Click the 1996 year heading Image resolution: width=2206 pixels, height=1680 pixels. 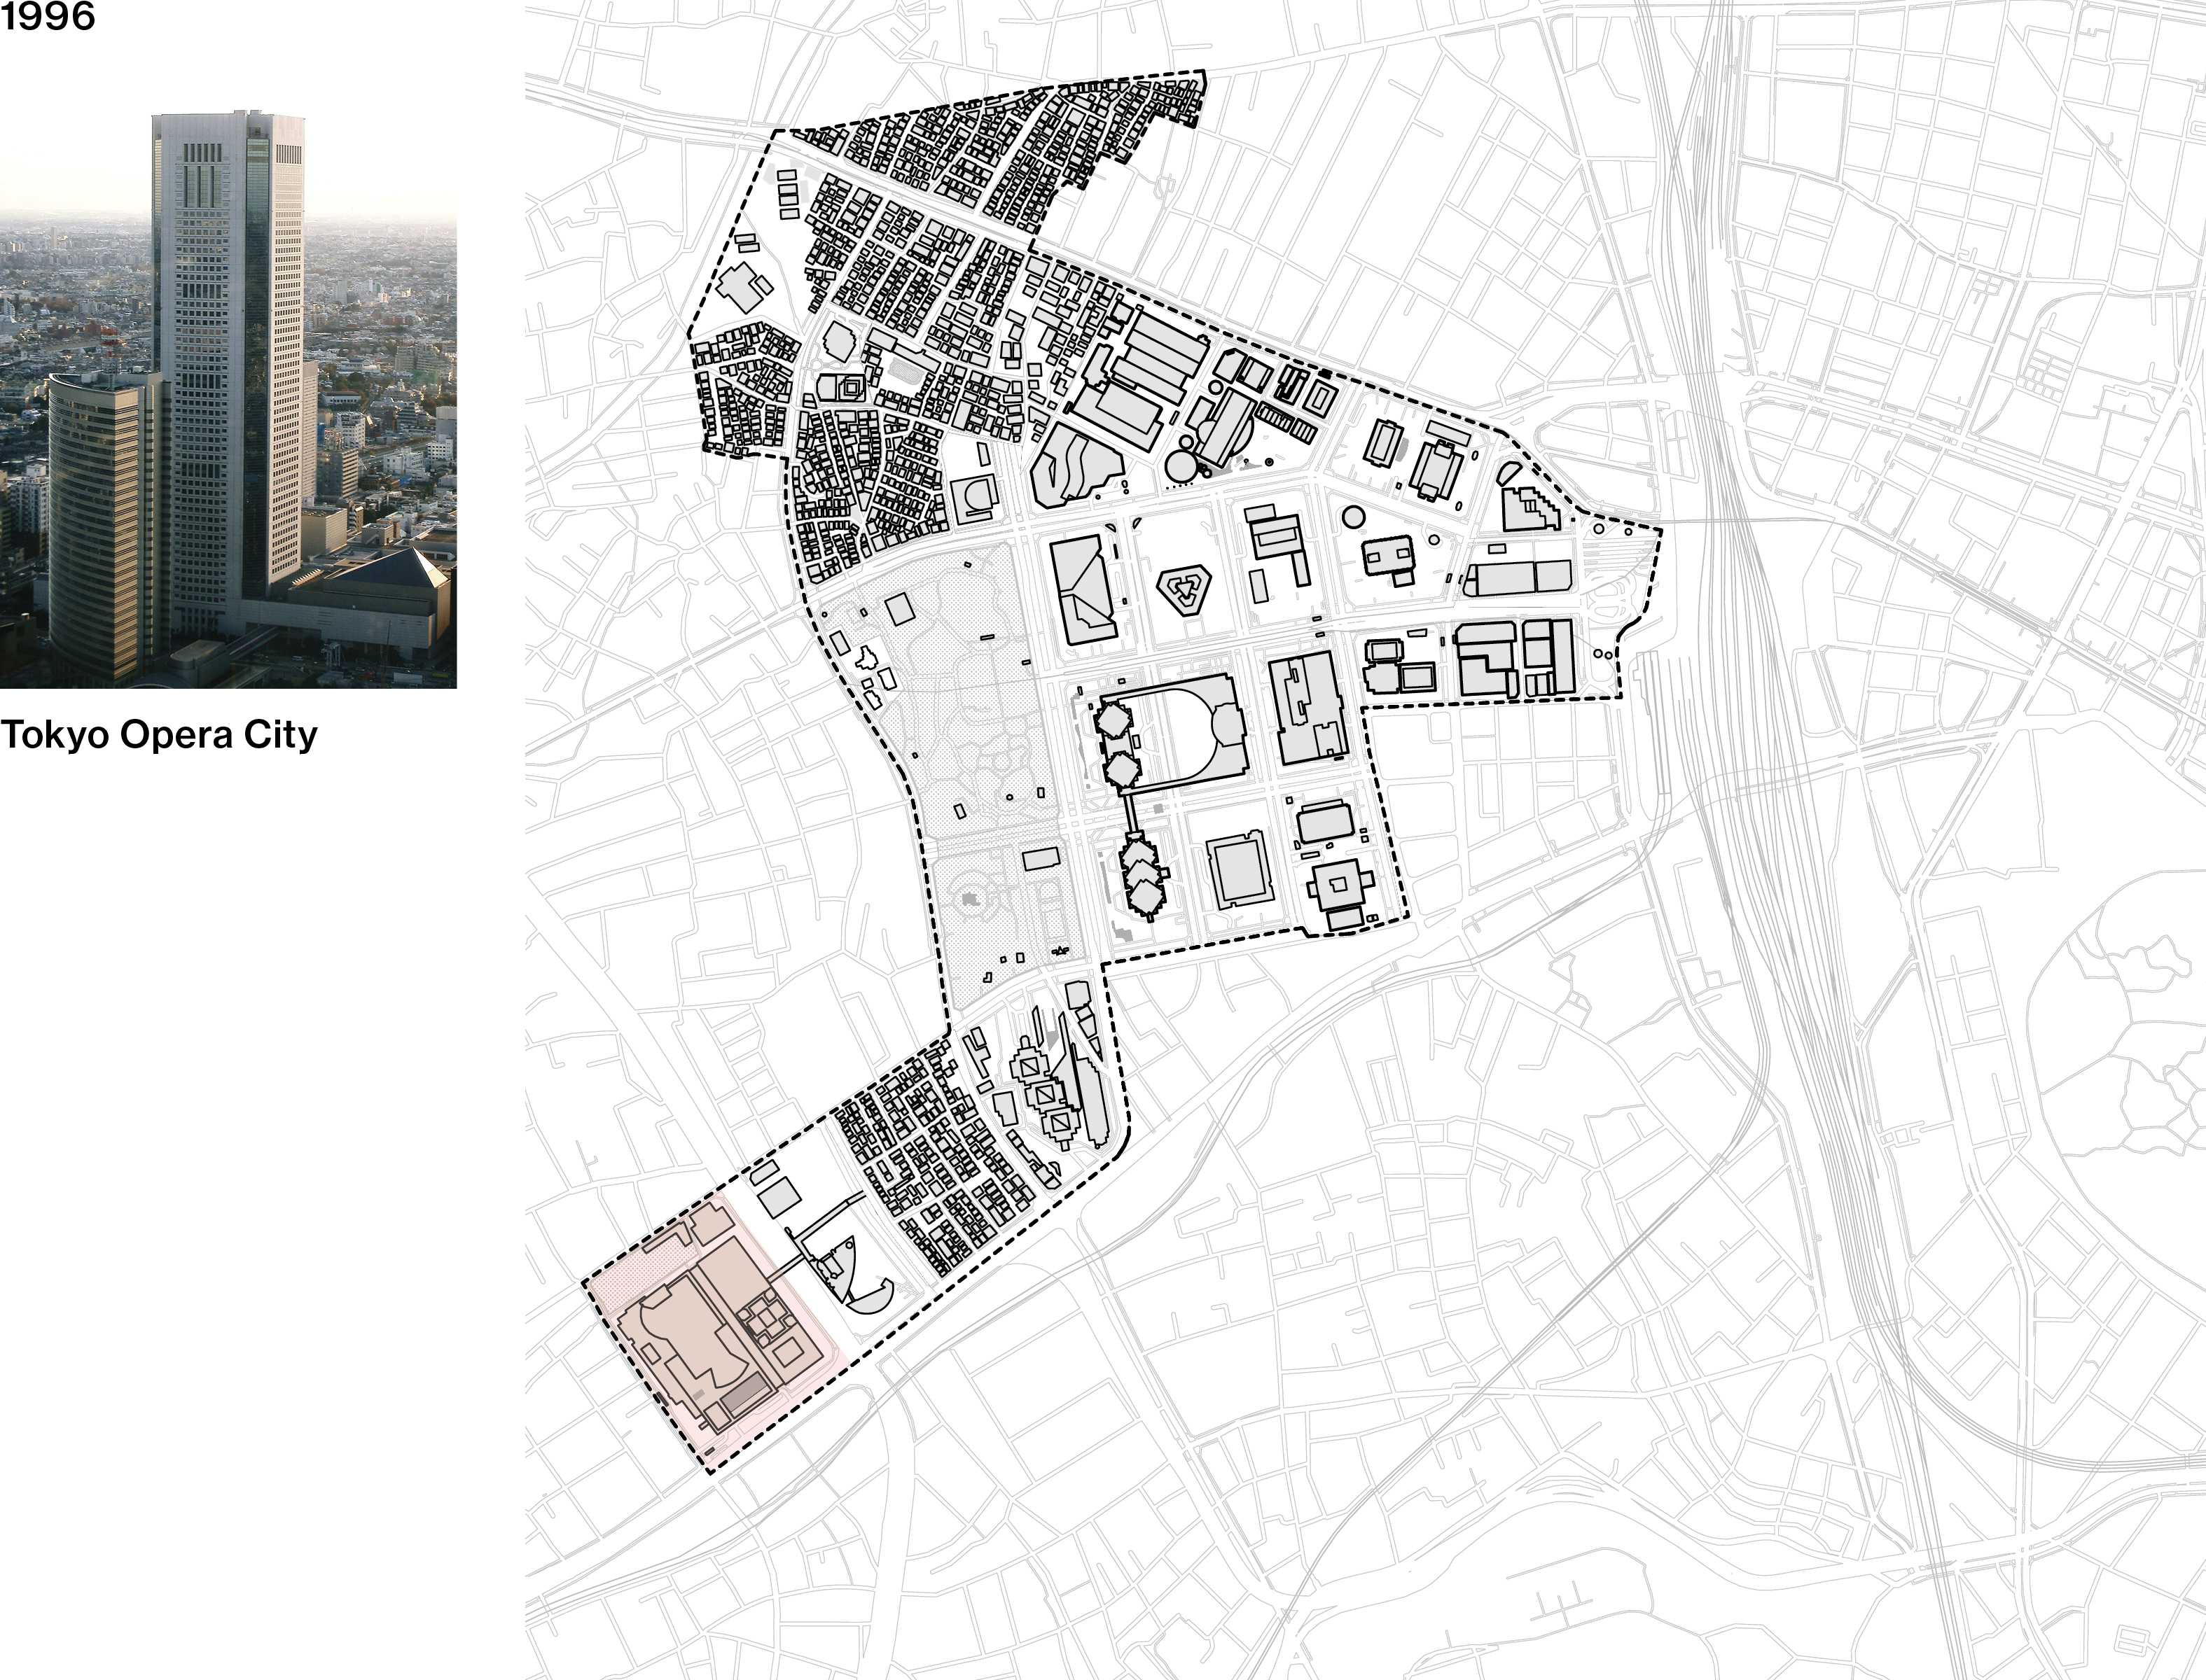click(47, 17)
